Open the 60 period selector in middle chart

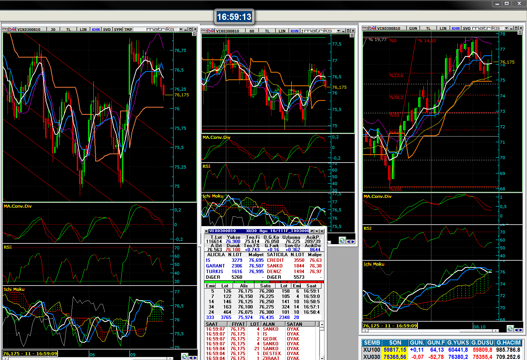(x=251, y=31)
